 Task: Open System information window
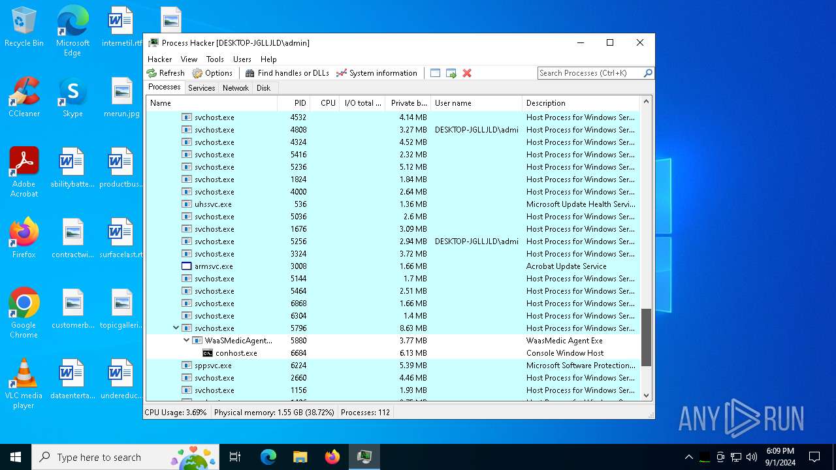pos(376,73)
